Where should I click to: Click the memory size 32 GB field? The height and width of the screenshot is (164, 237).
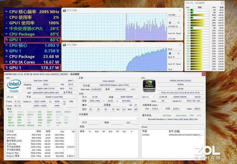pos(95,97)
